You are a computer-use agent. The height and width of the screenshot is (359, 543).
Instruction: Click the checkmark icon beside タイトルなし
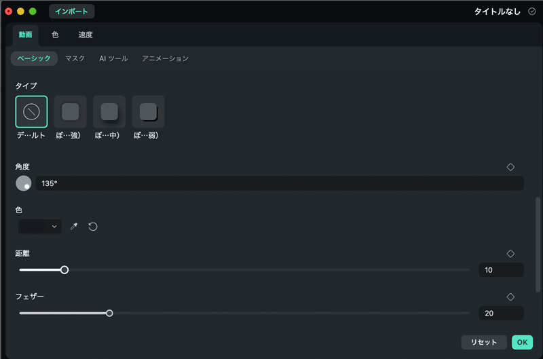click(532, 12)
